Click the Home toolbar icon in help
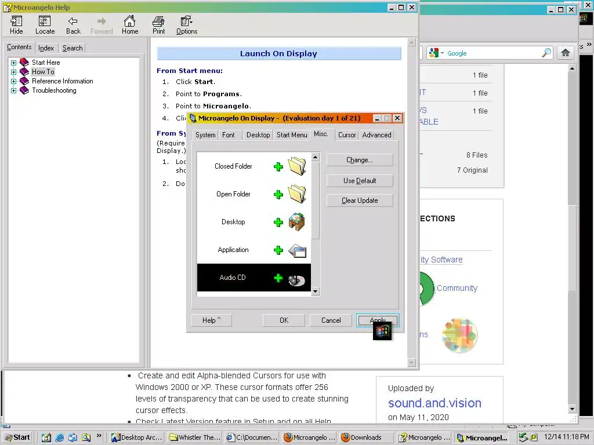594x445 pixels. tap(129, 25)
